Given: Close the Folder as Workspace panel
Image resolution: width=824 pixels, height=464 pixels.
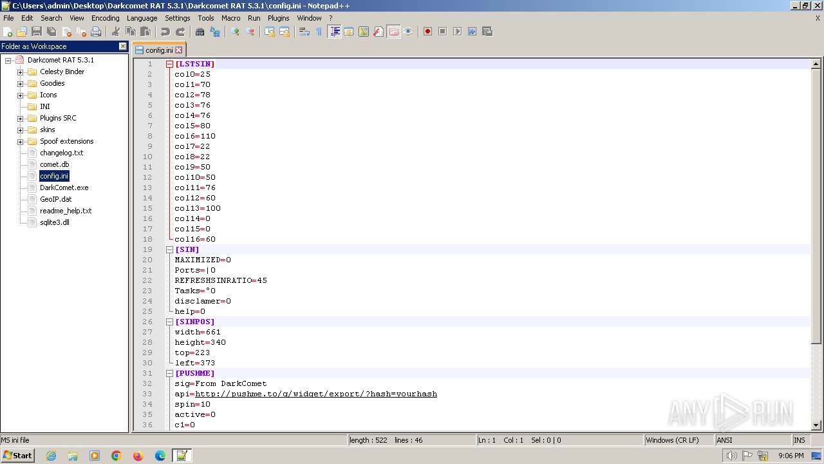Looking at the screenshot, I should click(x=123, y=46).
